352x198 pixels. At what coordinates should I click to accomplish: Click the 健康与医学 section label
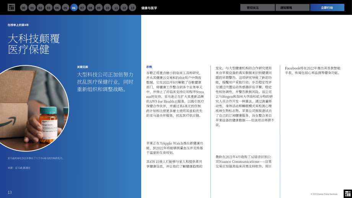[x=149, y=8]
